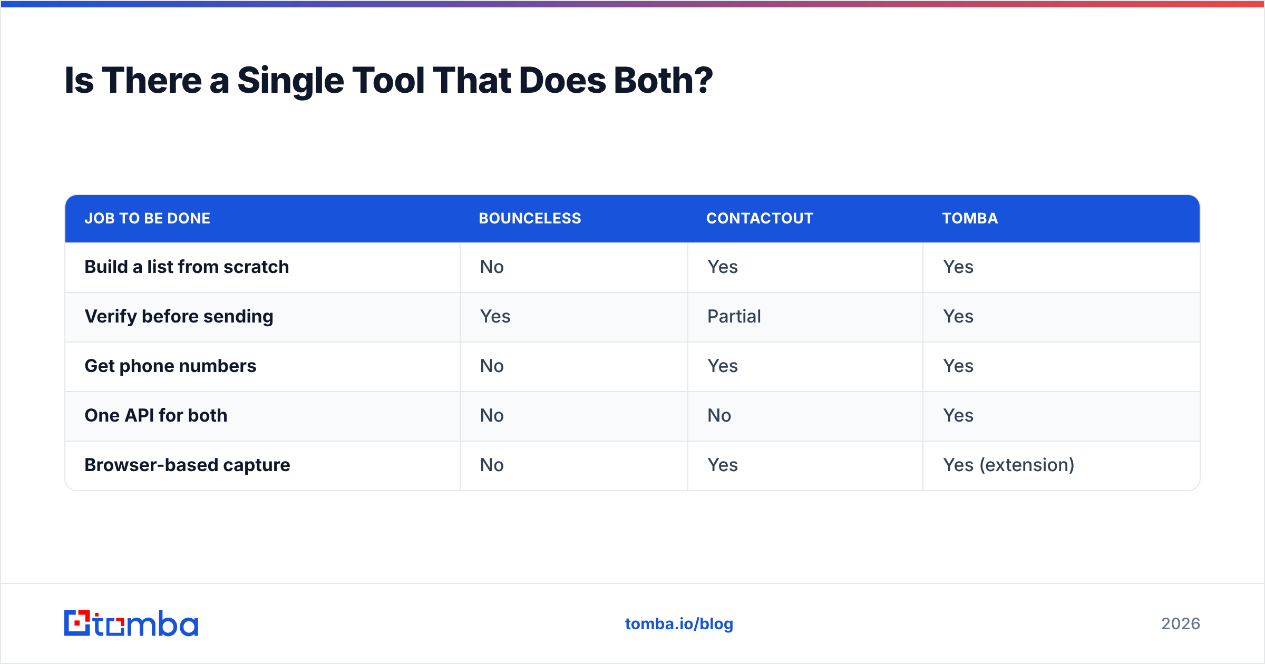Click Bounceless "No" in Browser-based capture row

(x=492, y=465)
